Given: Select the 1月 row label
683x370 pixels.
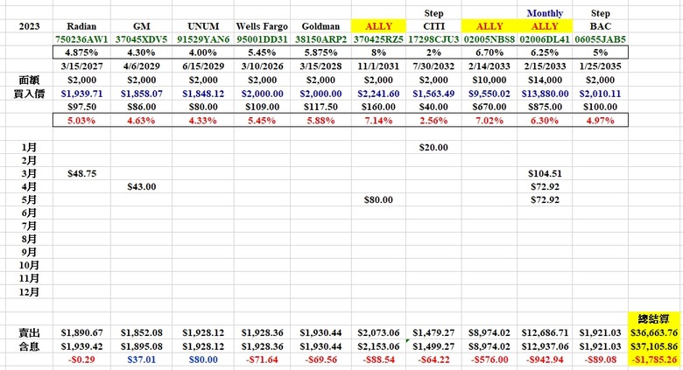Looking at the screenshot, I should (29, 148).
